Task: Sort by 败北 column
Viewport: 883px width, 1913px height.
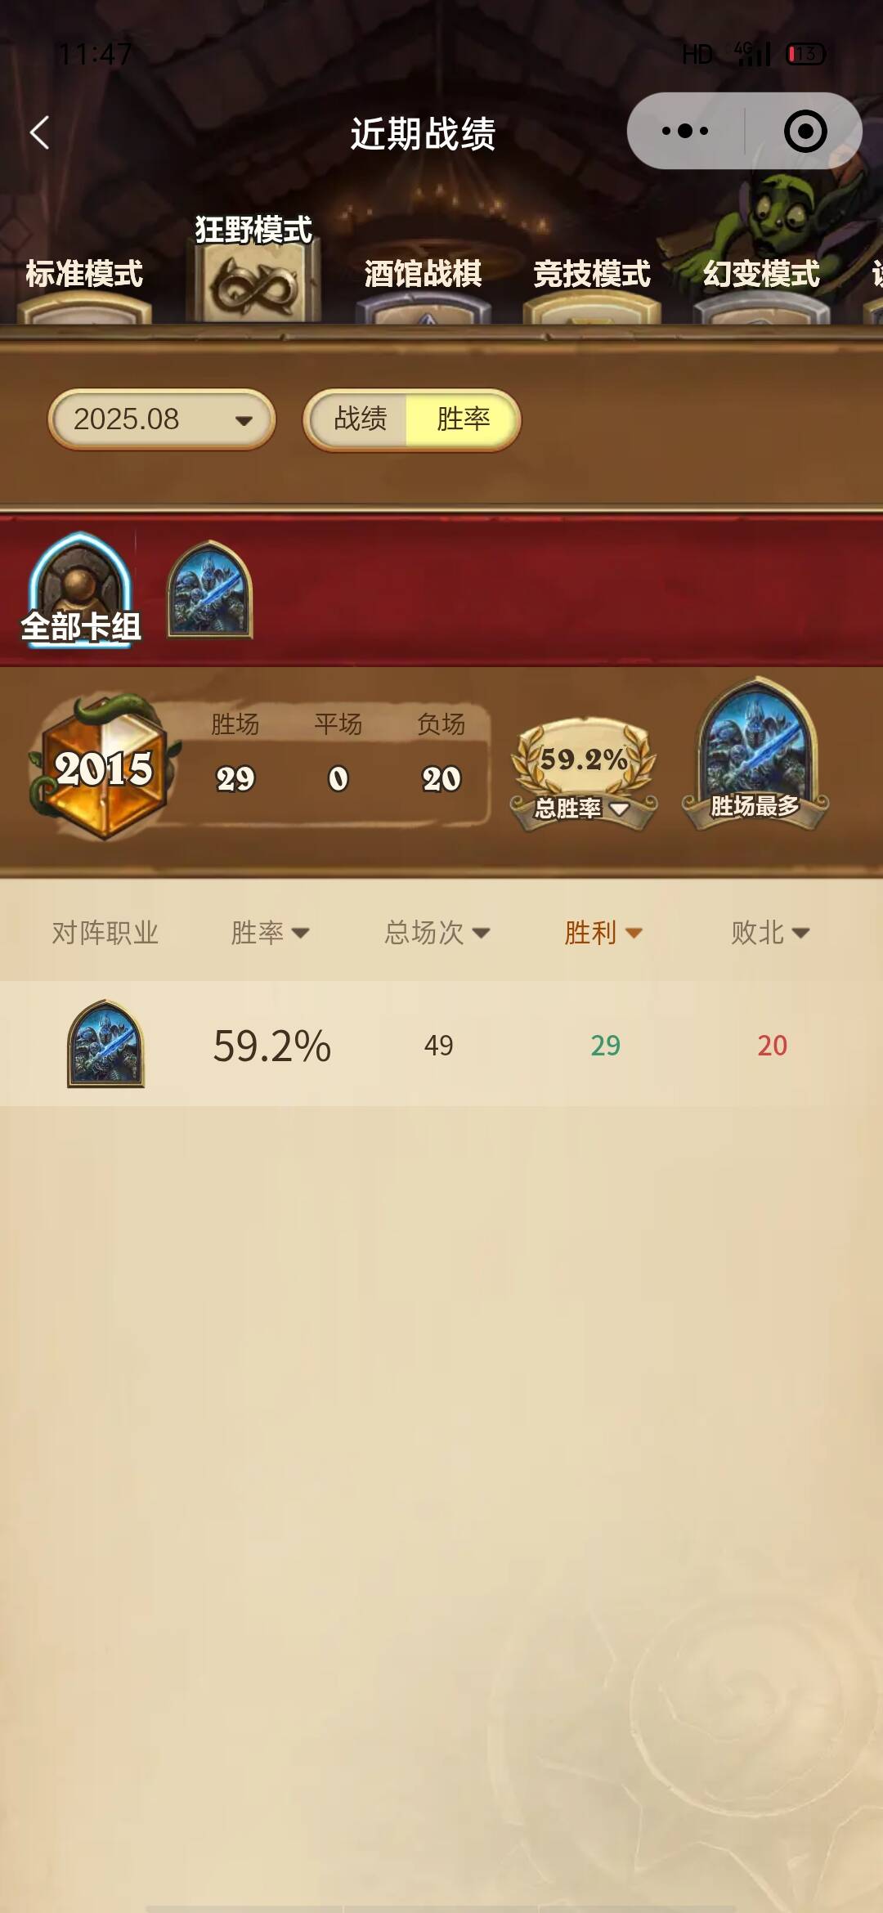Action: tap(770, 932)
